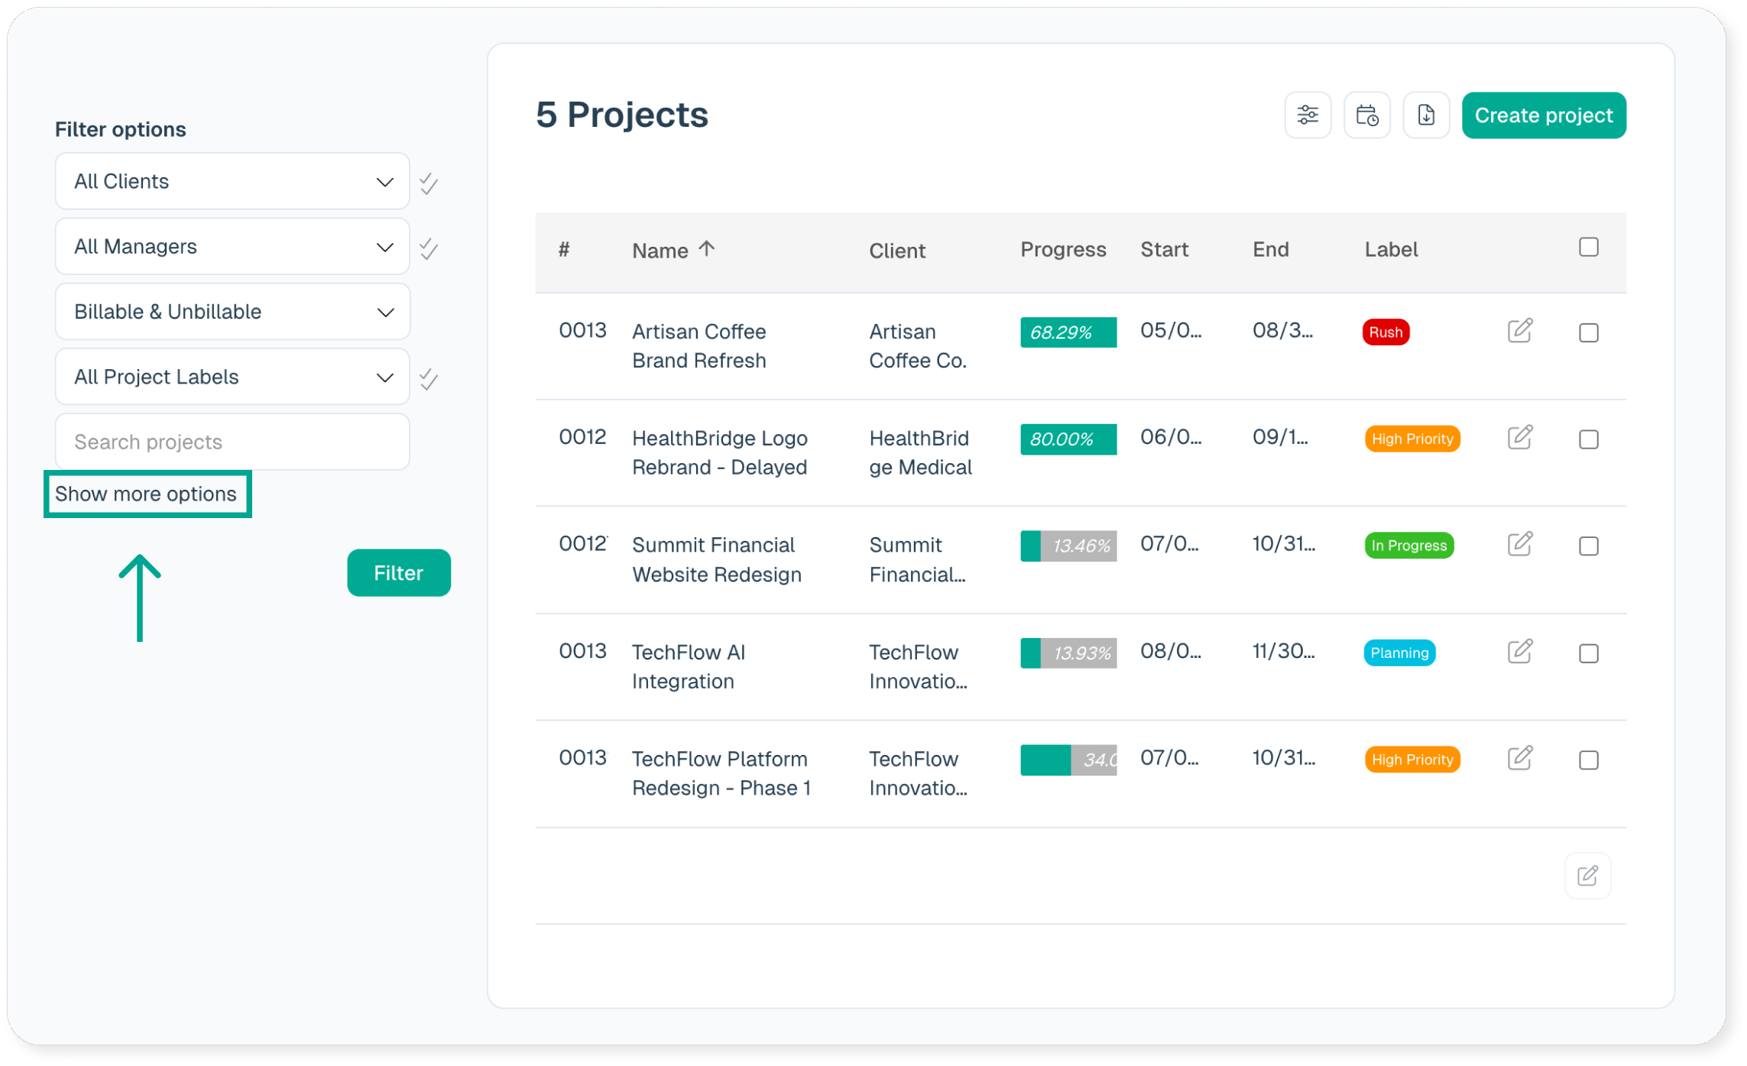Edit the HealthBridge Logo Rebrand project

click(x=1519, y=438)
